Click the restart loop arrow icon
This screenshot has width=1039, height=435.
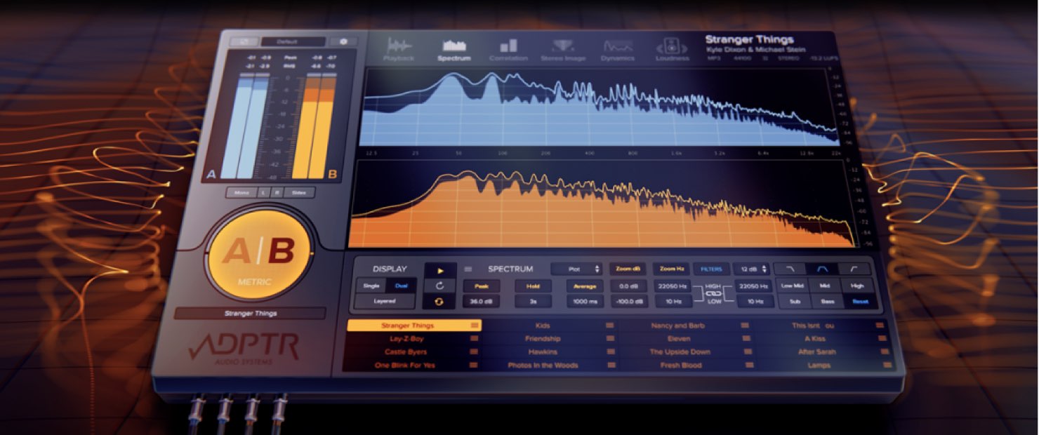click(439, 286)
